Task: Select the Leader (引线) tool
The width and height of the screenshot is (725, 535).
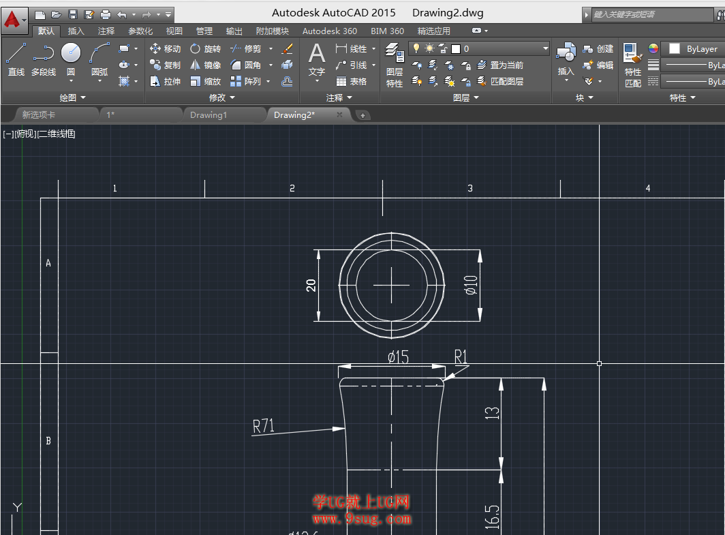Action: [352, 65]
